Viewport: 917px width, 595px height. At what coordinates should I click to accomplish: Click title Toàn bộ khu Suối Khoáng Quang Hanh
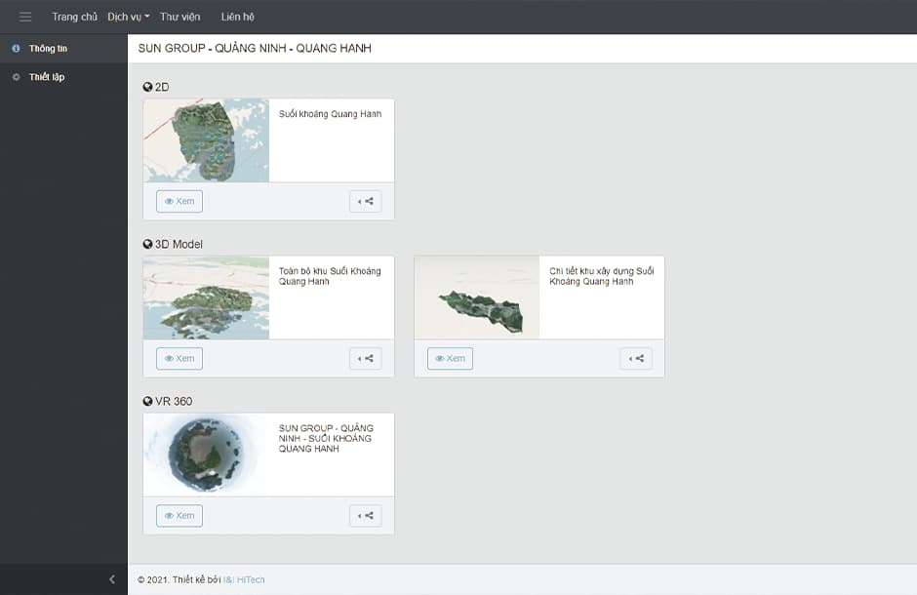coord(330,276)
